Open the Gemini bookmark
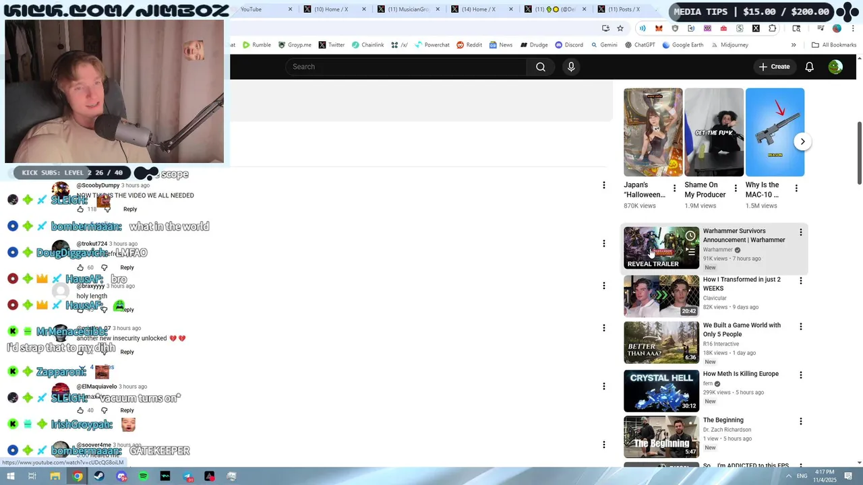The height and width of the screenshot is (485, 863). click(604, 45)
